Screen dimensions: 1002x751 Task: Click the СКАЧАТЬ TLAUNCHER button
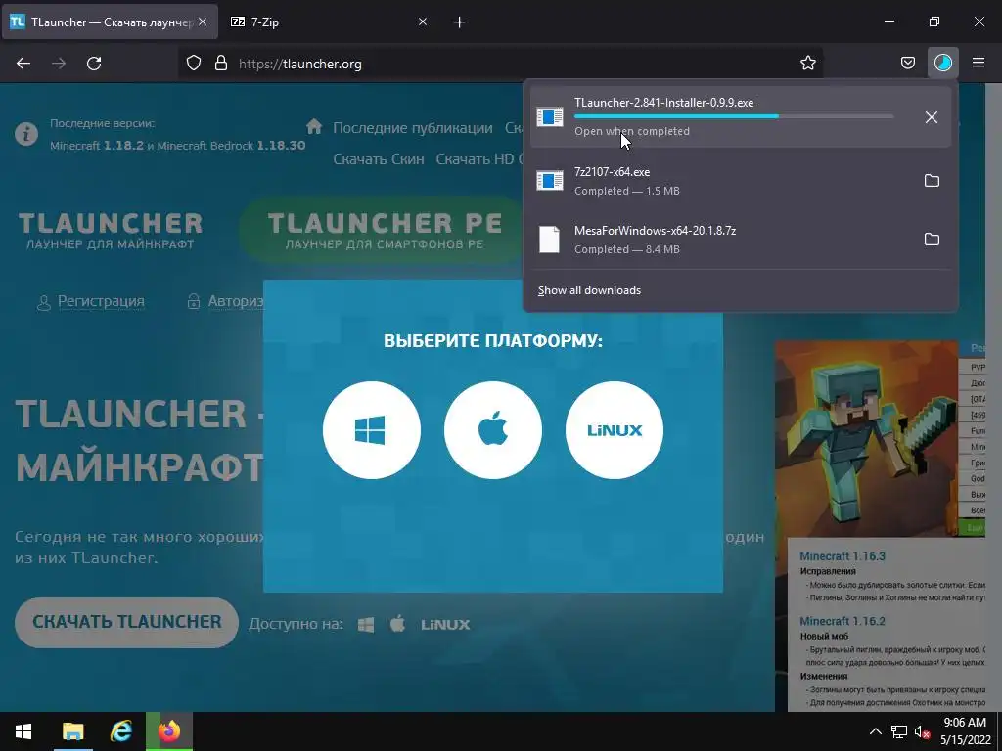(x=126, y=622)
